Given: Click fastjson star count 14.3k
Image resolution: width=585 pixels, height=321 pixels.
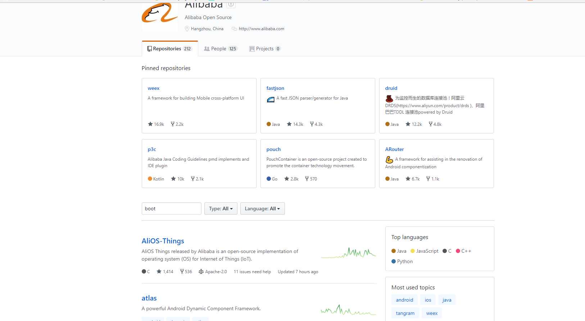Looking at the screenshot, I should pos(295,124).
